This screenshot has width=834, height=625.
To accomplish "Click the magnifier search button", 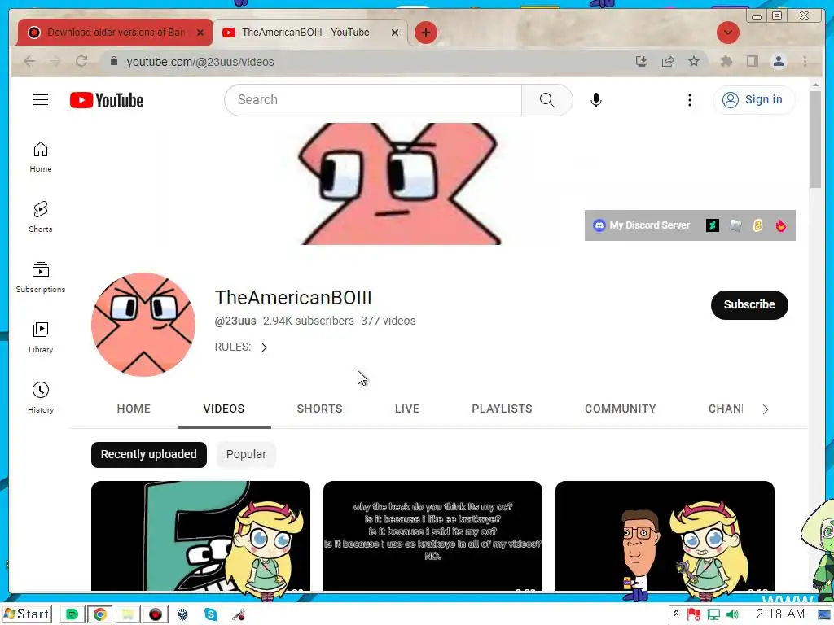I will (x=546, y=100).
